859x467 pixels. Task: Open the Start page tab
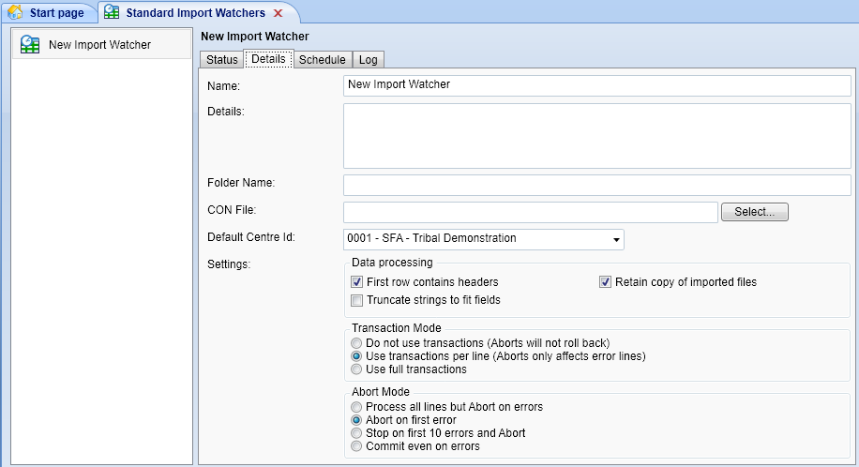pos(56,13)
